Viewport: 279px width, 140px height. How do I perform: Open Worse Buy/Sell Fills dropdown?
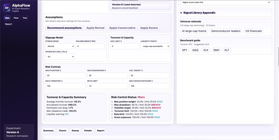(x=60, y=57)
